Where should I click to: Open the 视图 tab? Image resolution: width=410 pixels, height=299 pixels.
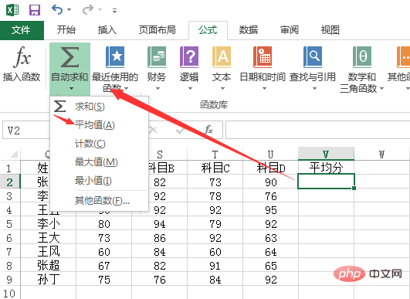[x=330, y=30]
